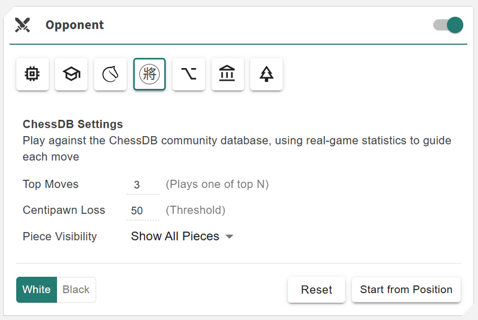Open the Show All Pieces dropdown
Viewport: 478px width, 320px height.
click(x=175, y=236)
